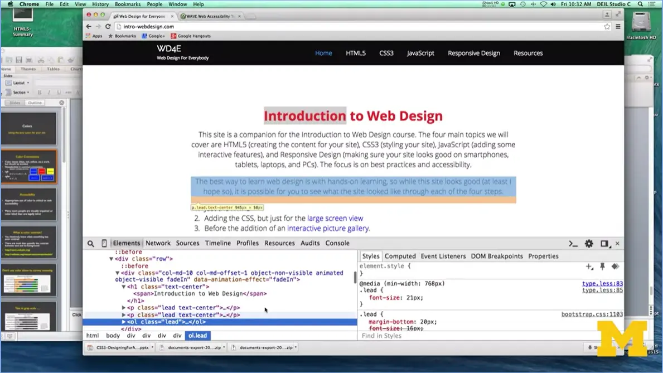
Task: Open the Computed styles tab
Action: [400, 256]
